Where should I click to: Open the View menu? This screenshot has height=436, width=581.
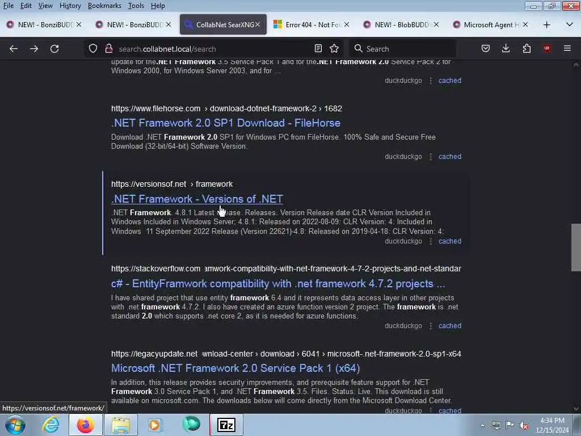pyautogui.click(x=45, y=6)
